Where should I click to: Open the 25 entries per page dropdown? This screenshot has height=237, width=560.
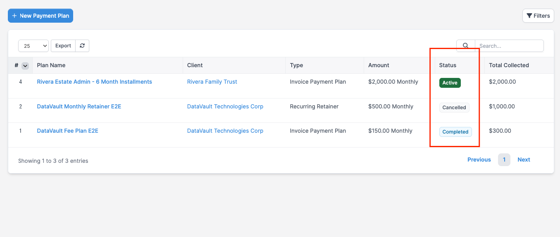pos(33,46)
